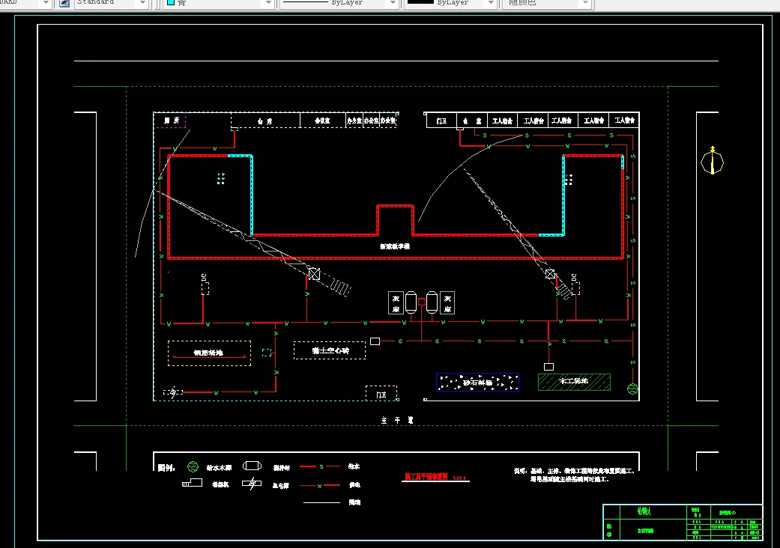Click the distribution box legend icon
This screenshot has height=548, width=780.
click(x=252, y=484)
